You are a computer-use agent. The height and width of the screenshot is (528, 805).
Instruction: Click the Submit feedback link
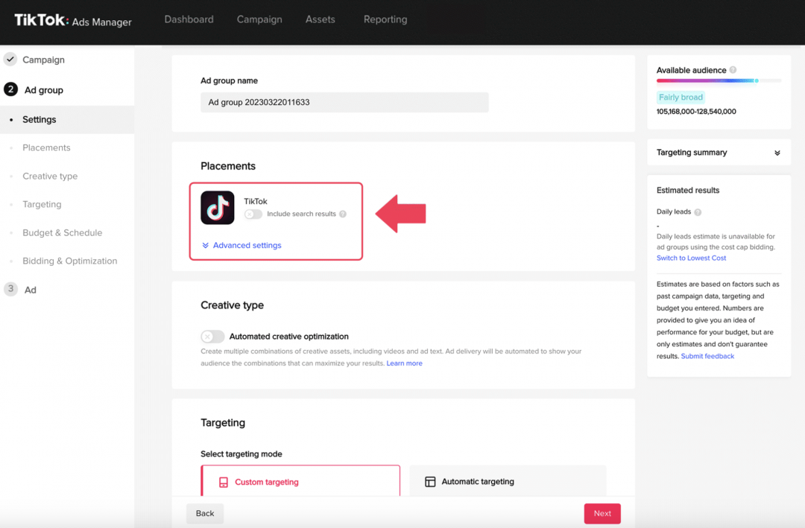(x=707, y=356)
